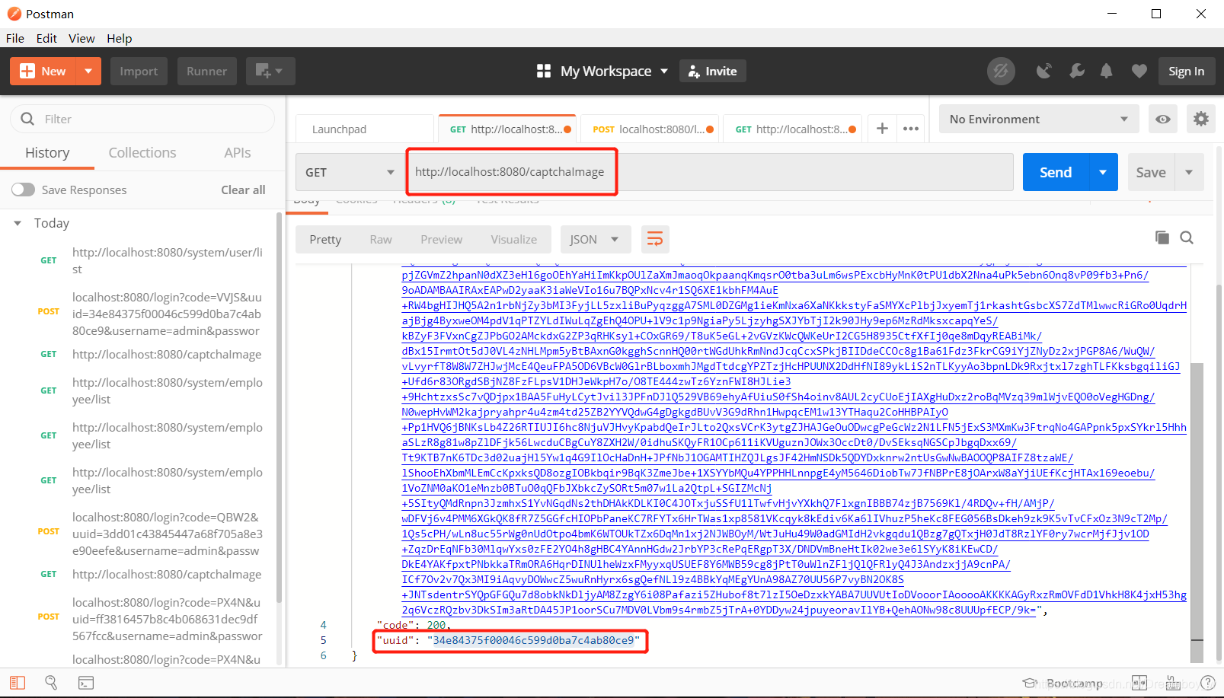Add a new request tab with plus icon
Screen dimensions: 1224x698
[882, 129]
